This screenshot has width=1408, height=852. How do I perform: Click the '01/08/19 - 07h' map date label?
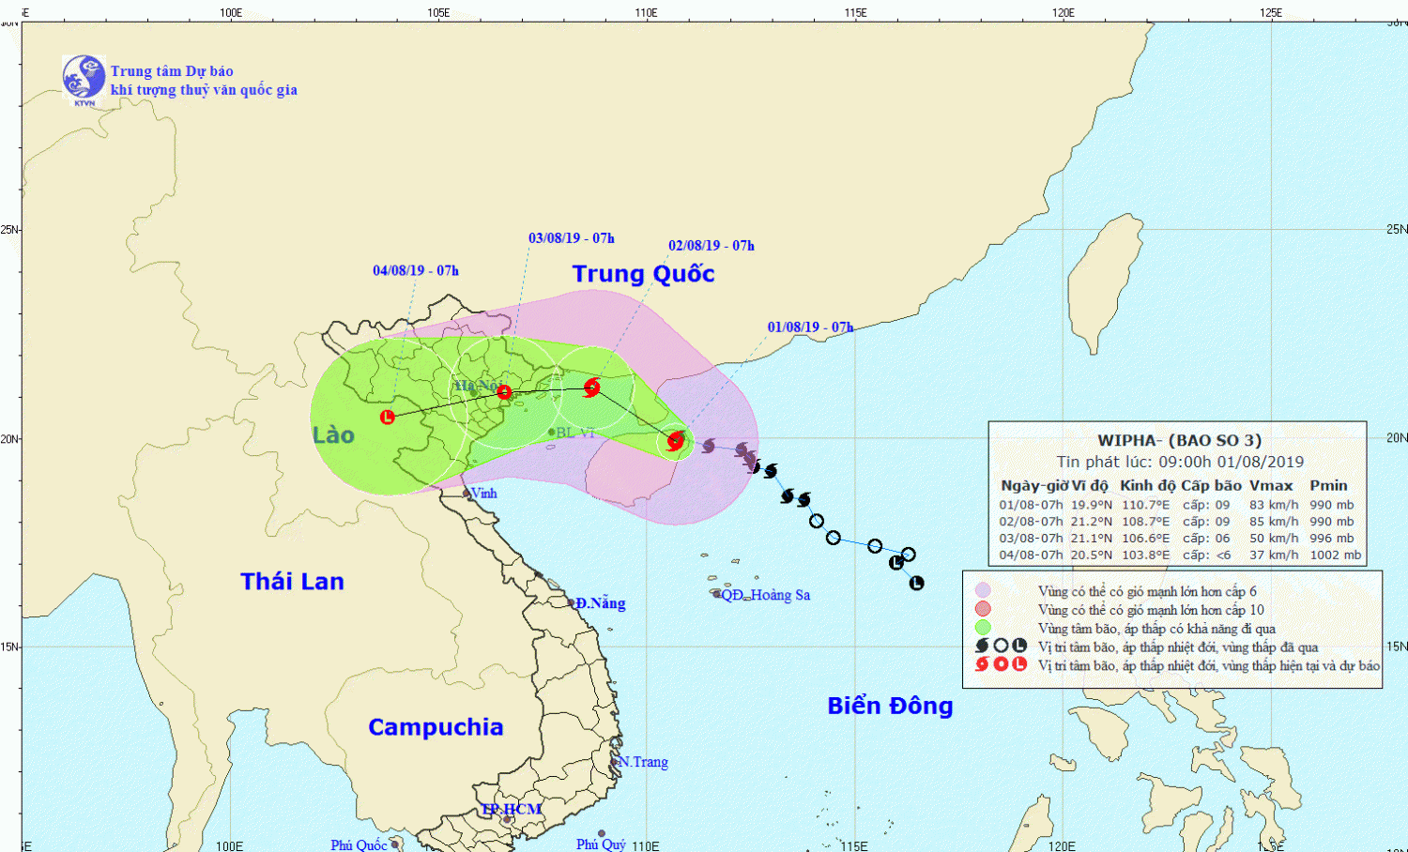click(810, 327)
